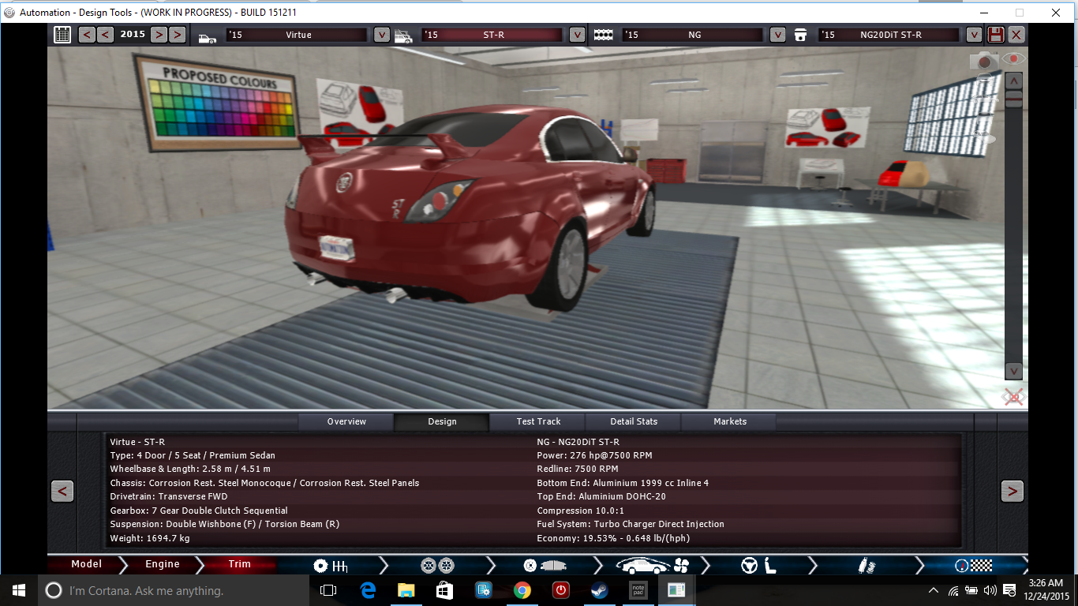
Task: Switch to the Design tab
Action: click(442, 421)
